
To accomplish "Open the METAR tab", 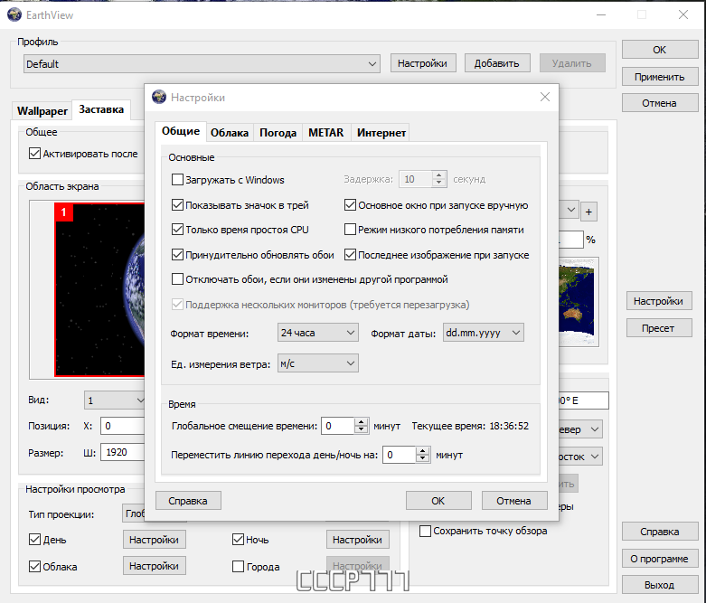I will [x=326, y=133].
